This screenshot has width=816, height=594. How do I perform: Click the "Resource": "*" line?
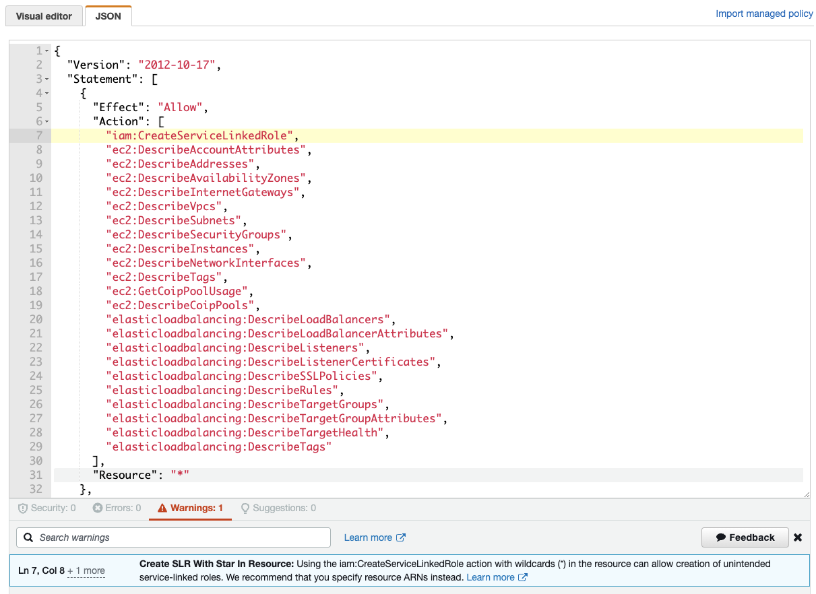click(141, 475)
